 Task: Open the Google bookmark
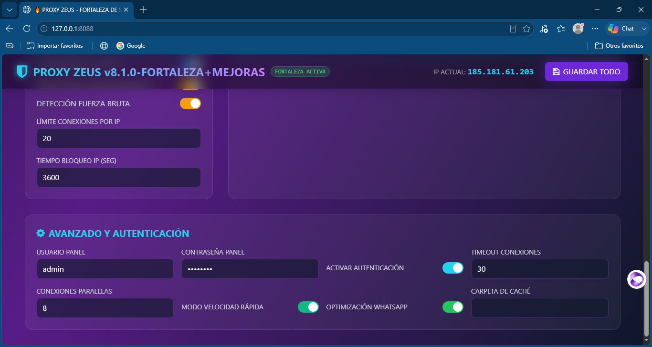(131, 46)
